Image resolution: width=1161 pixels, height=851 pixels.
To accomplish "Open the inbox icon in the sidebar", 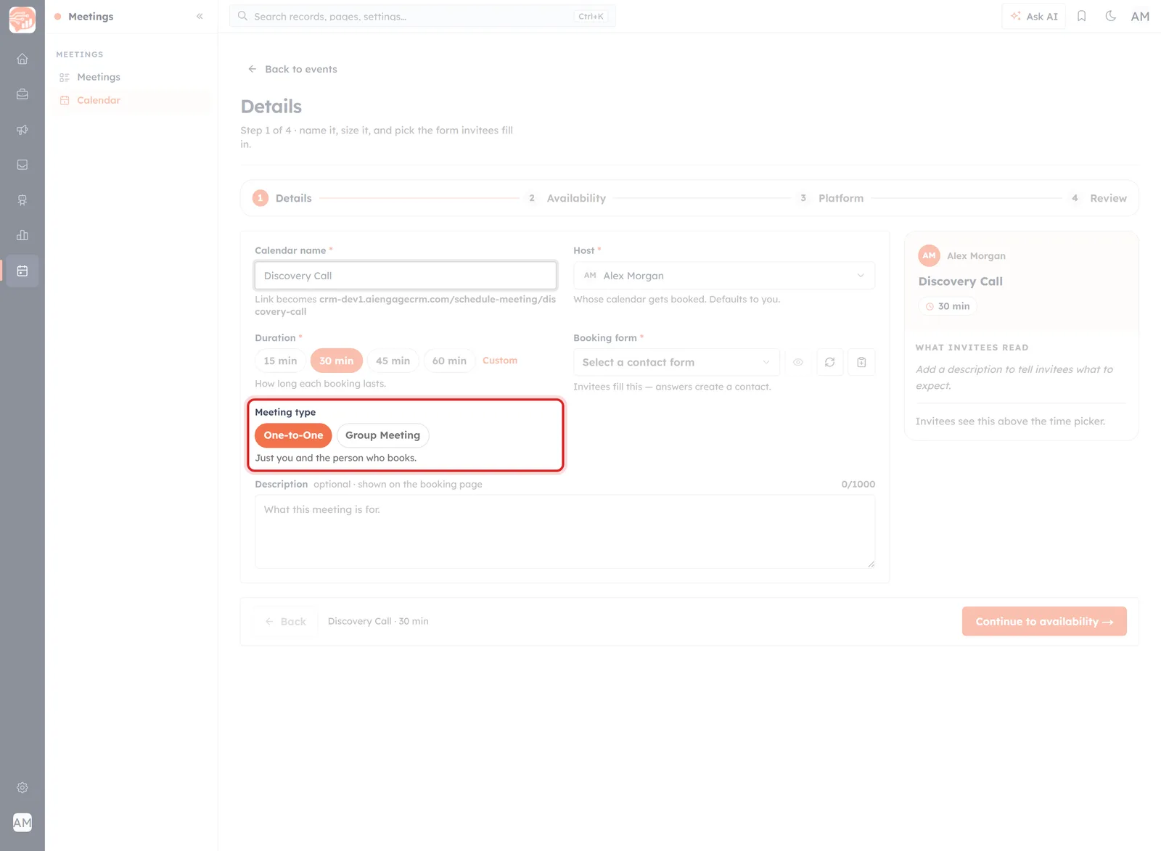I will pyautogui.click(x=22, y=165).
